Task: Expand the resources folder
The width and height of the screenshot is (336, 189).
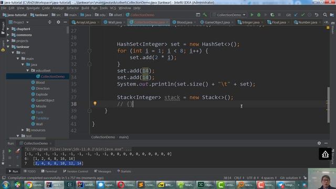Action: click(x=23, y=130)
